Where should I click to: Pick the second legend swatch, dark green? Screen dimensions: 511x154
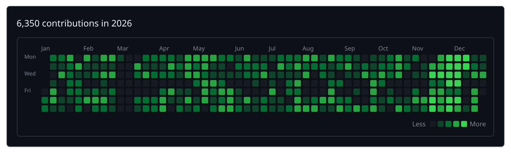tap(441, 124)
